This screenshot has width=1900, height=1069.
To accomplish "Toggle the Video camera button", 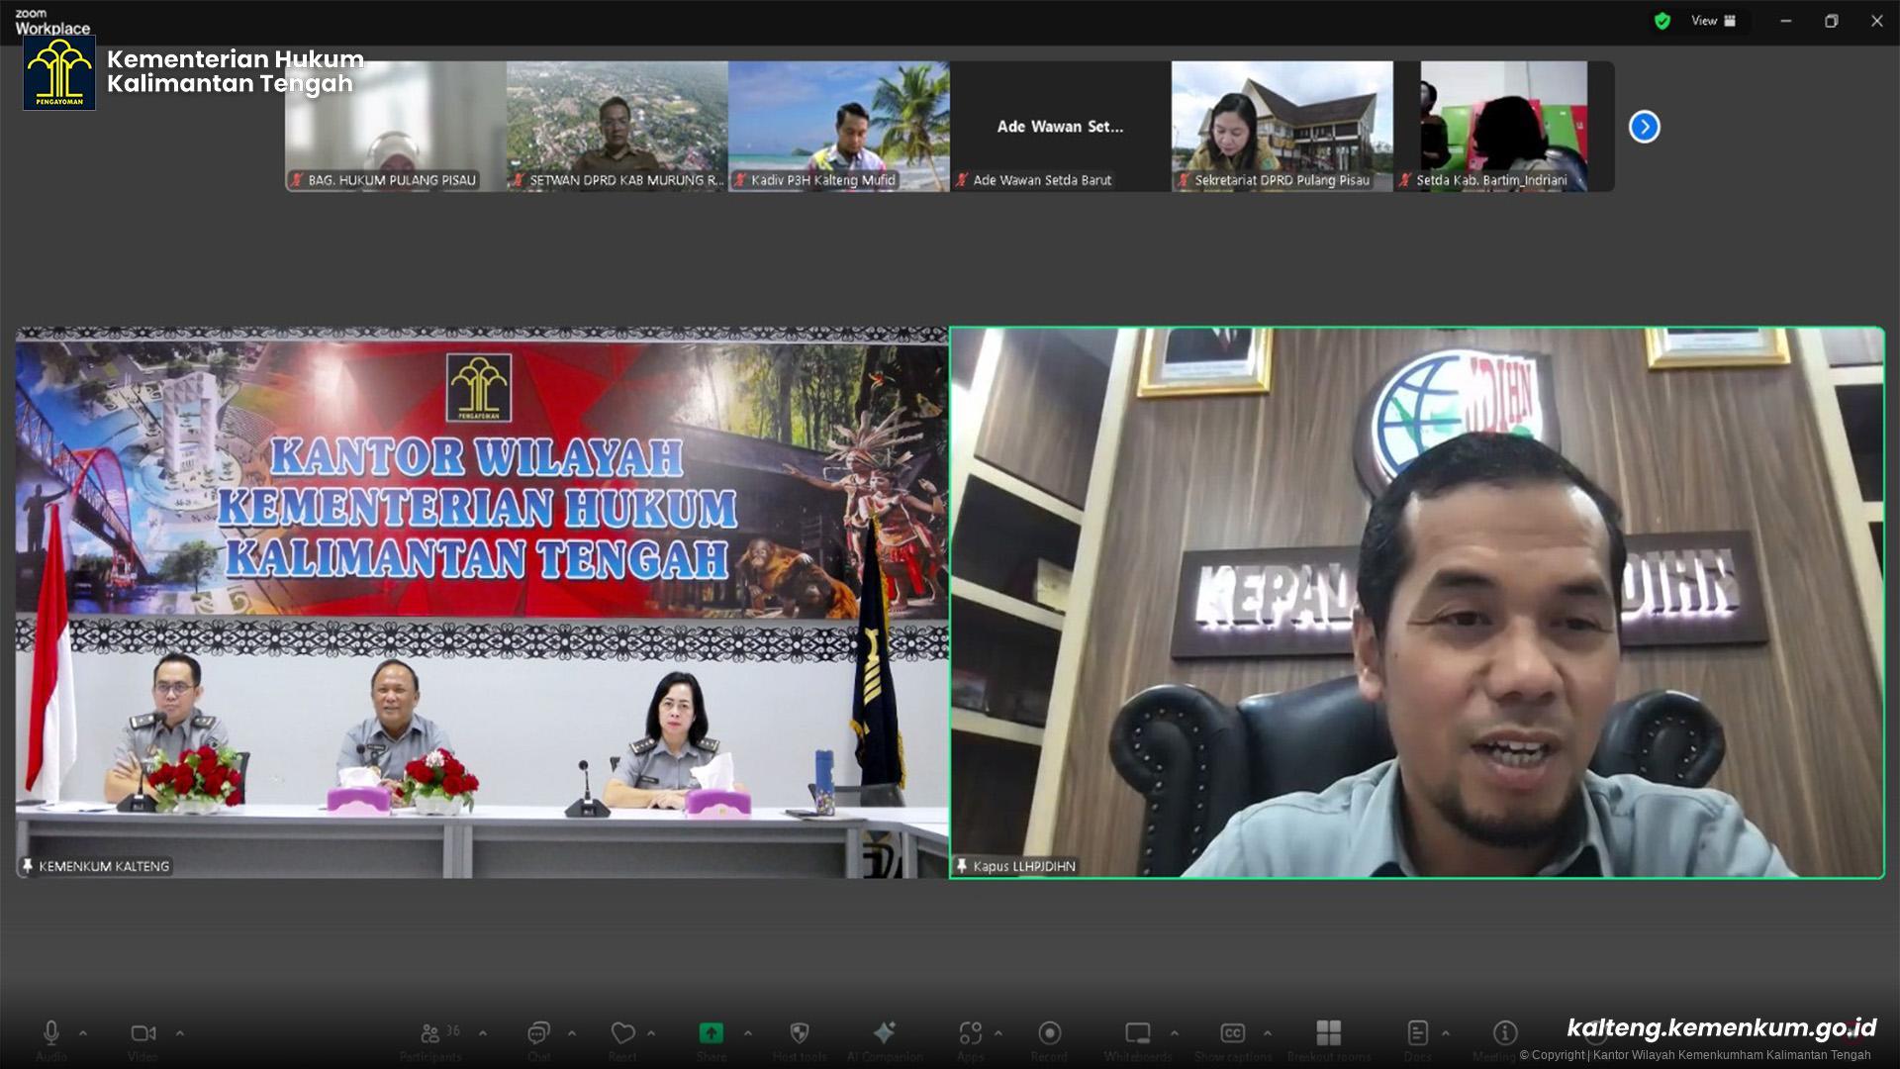I will [x=142, y=1033].
